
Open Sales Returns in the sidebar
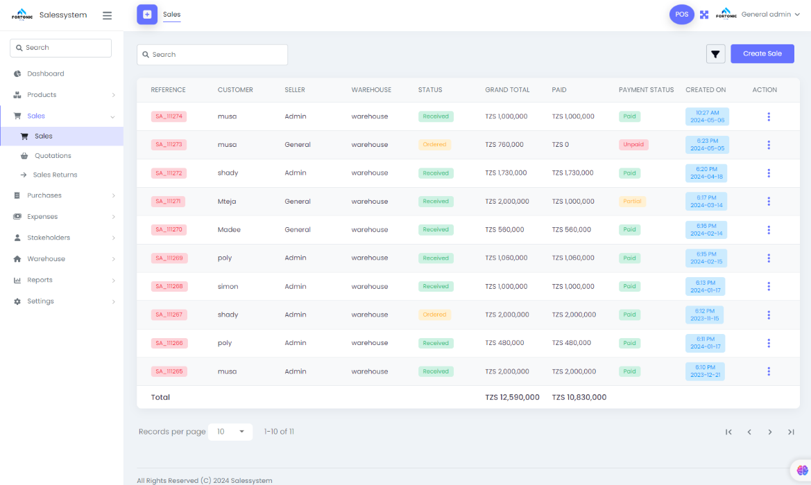point(55,175)
